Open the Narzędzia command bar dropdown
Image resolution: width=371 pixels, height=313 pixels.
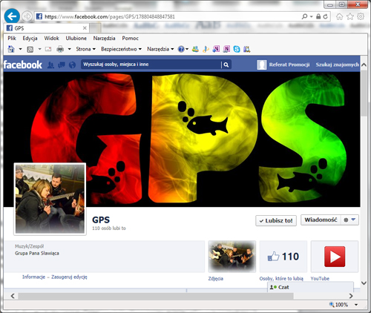click(160, 49)
